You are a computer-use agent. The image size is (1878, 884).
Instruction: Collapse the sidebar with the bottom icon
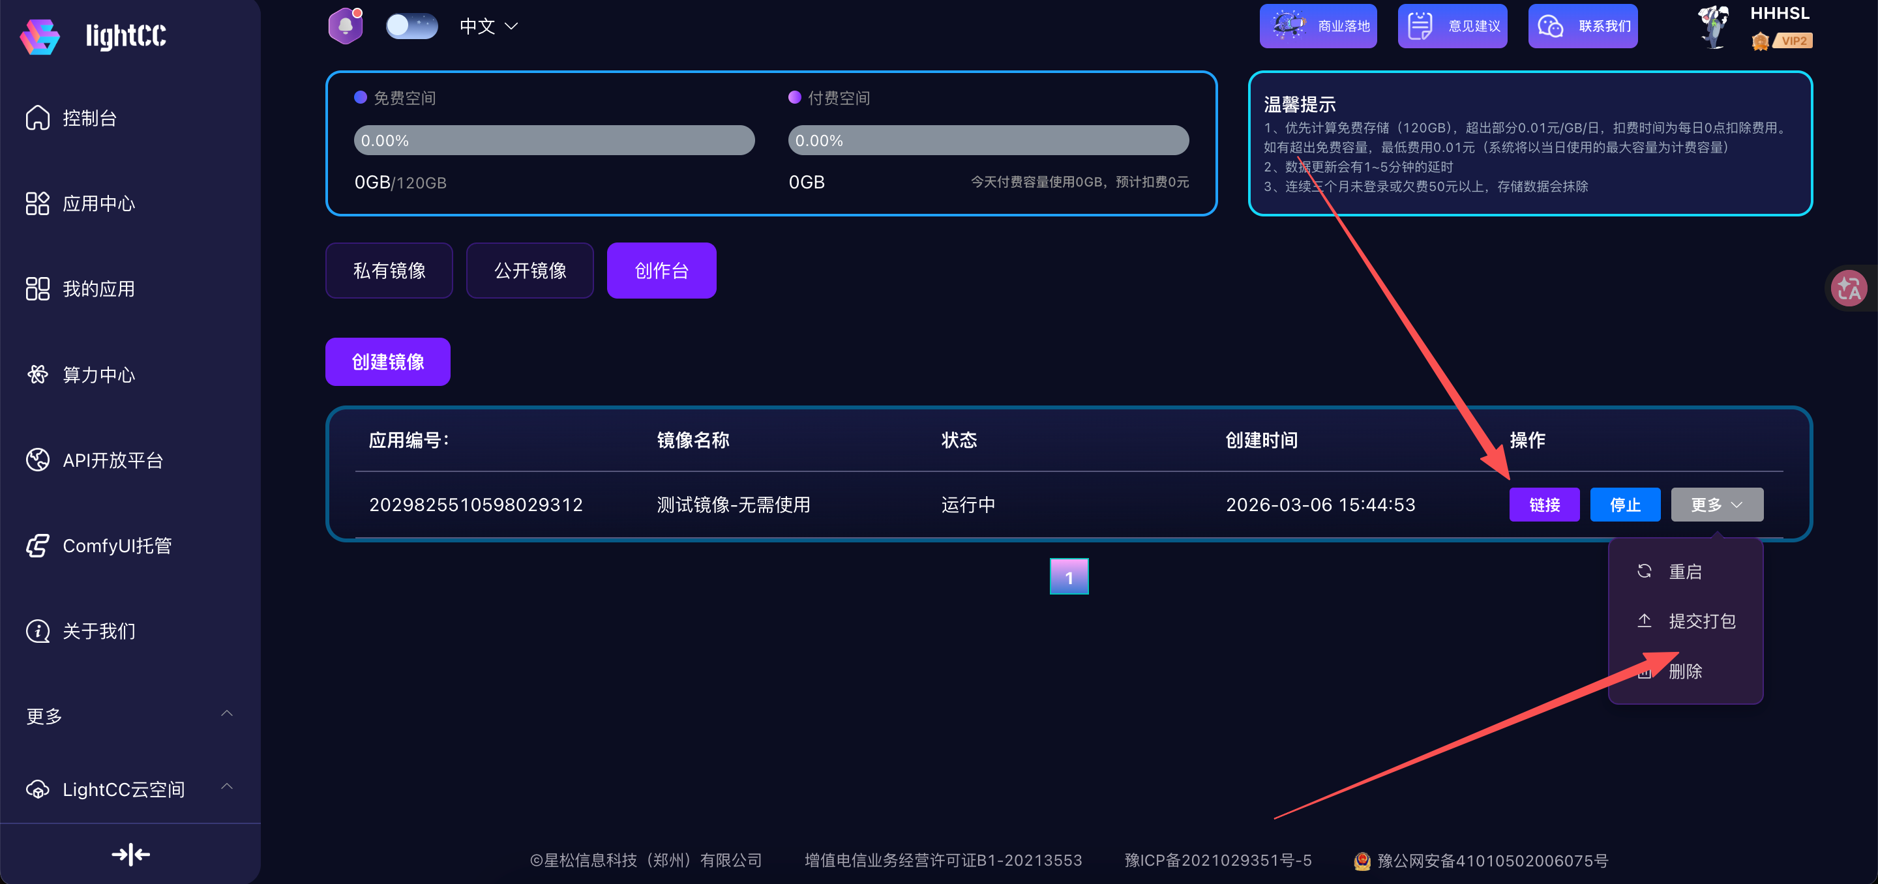pos(130,854)
